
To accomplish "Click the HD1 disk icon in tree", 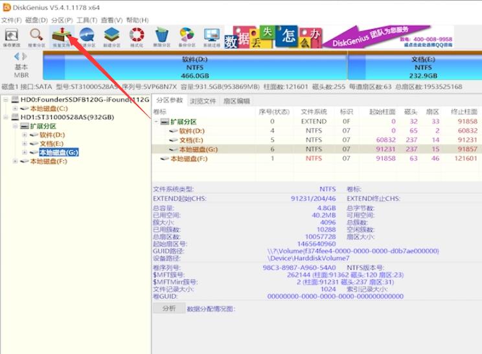I will point(15,117).
